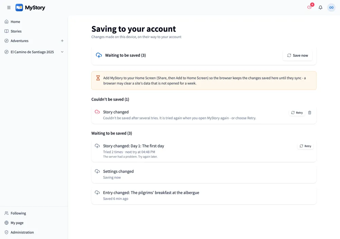Click the My page globe icon in the sidebar
This screenshot has width=340, height=239.
click(6, 223)
